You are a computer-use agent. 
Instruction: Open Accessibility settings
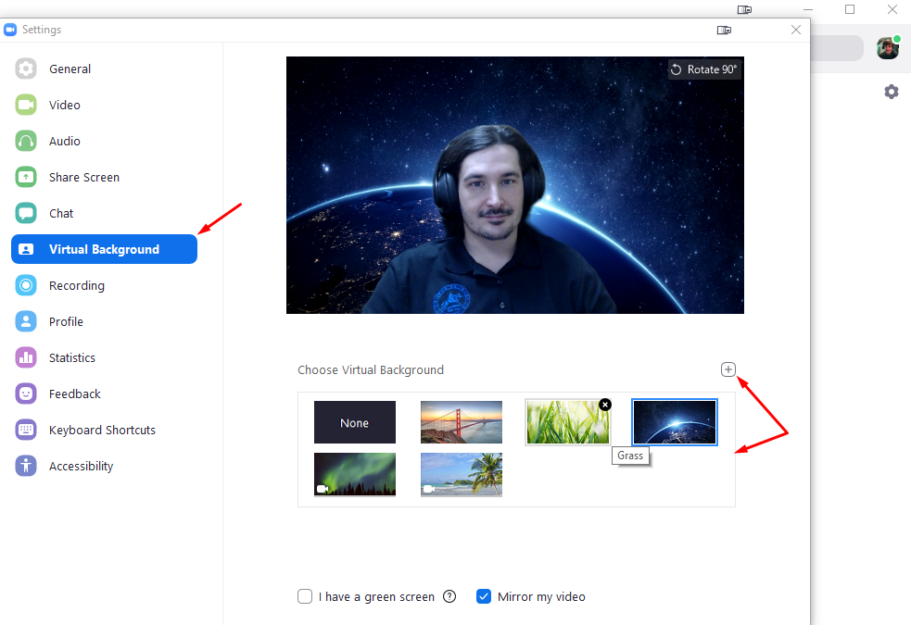click(81, 466)
